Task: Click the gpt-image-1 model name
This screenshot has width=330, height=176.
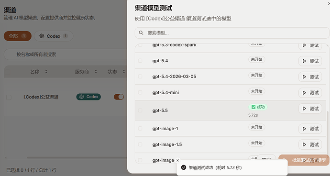Action: pos(165,129)
